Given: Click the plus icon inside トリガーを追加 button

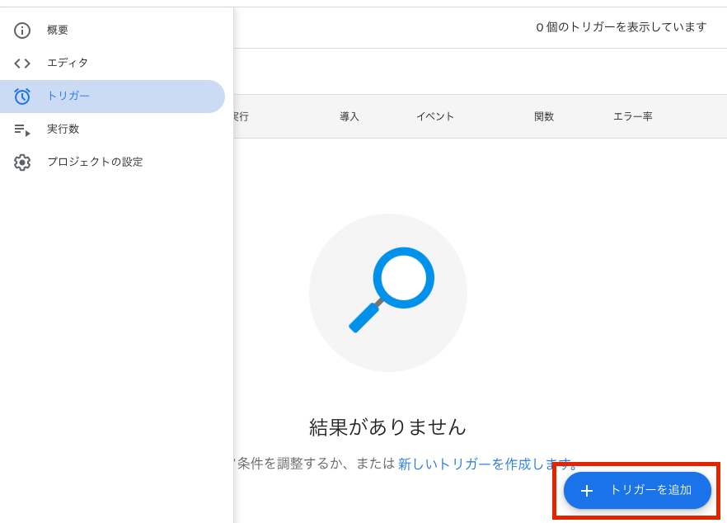Looking at the screenshot, I should (x=587, y=490).
